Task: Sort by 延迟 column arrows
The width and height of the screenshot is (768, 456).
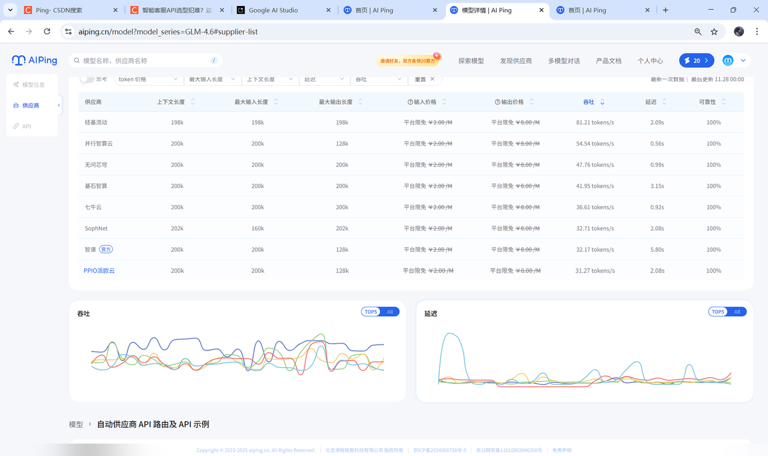Action: [664, 102]
